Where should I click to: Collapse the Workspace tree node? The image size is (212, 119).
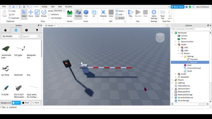[172, 33]
